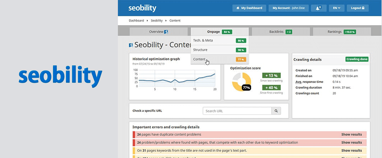Click the Backlinks +2 badge
The height and width of the screenshot is (158, 382).
coord(289,32)
